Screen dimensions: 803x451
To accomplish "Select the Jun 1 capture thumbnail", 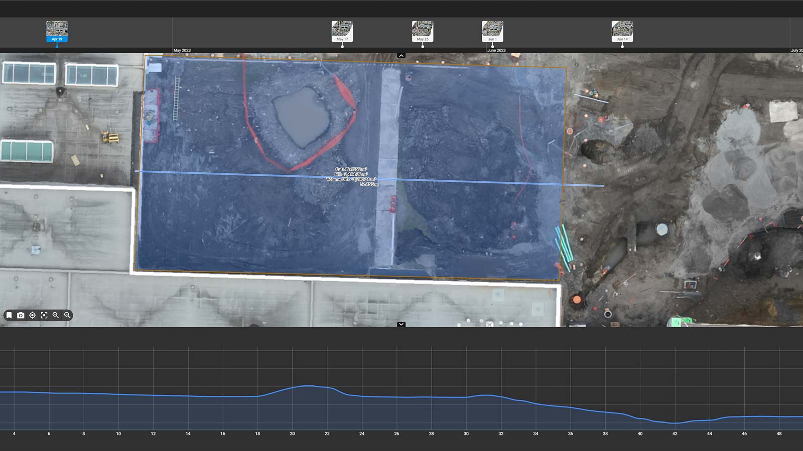I will [x=492, y=30].
